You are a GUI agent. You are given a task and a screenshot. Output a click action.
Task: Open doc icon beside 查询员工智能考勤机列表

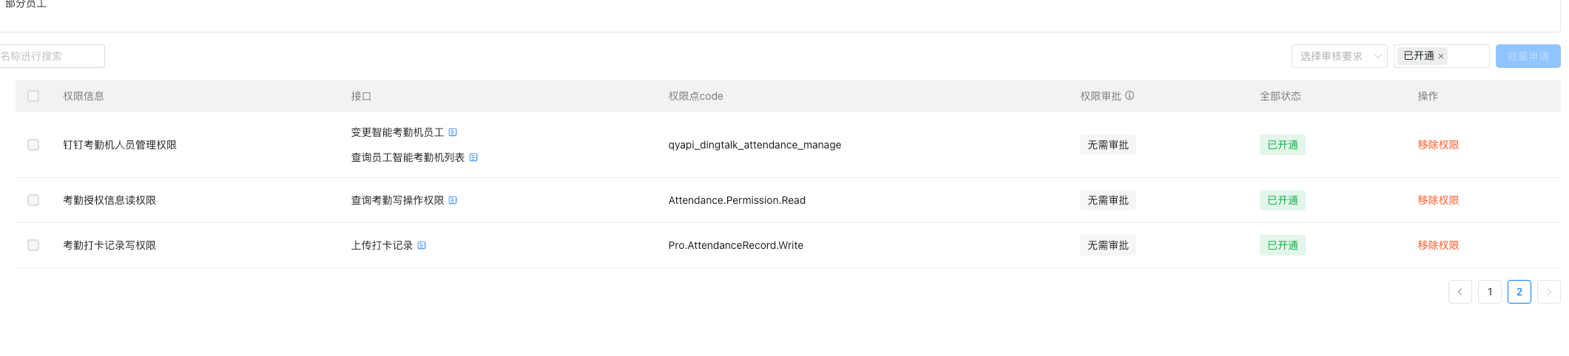(473, 157)
